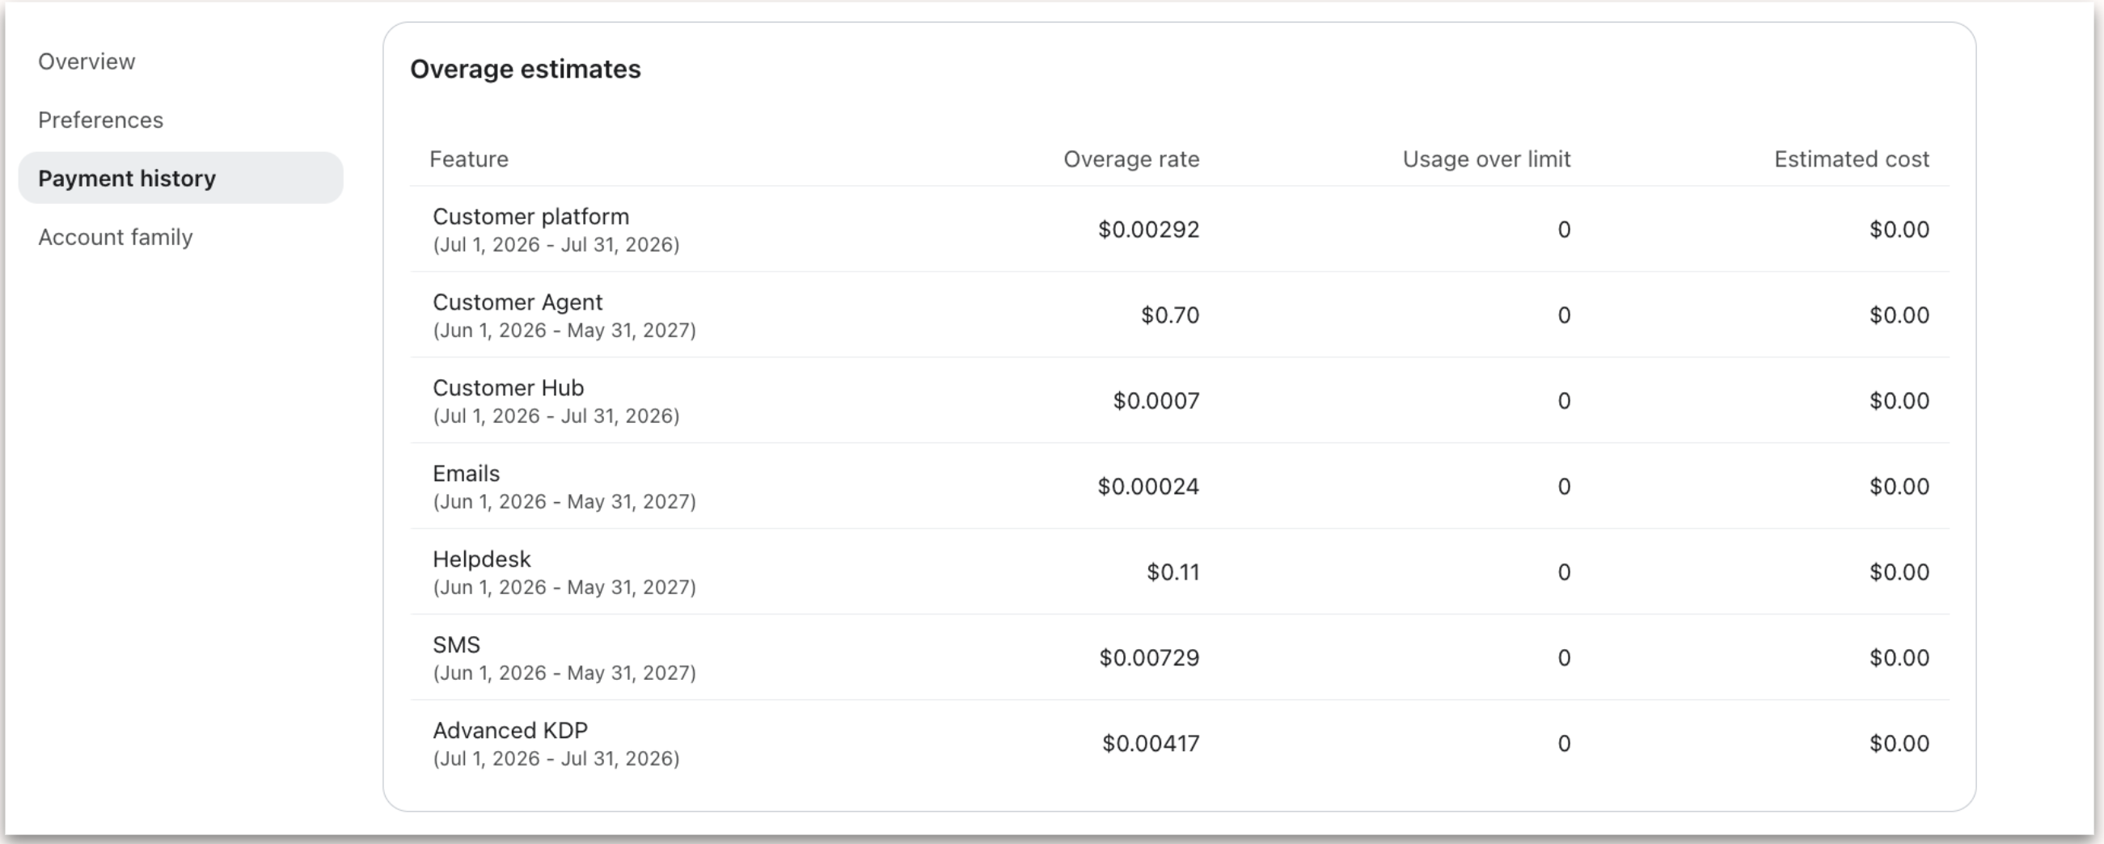Image resolution: width=2104 pixels, height=844 pixels.
Task: Select the Customer Hub feature name
Action: click(x=508, y=388)
